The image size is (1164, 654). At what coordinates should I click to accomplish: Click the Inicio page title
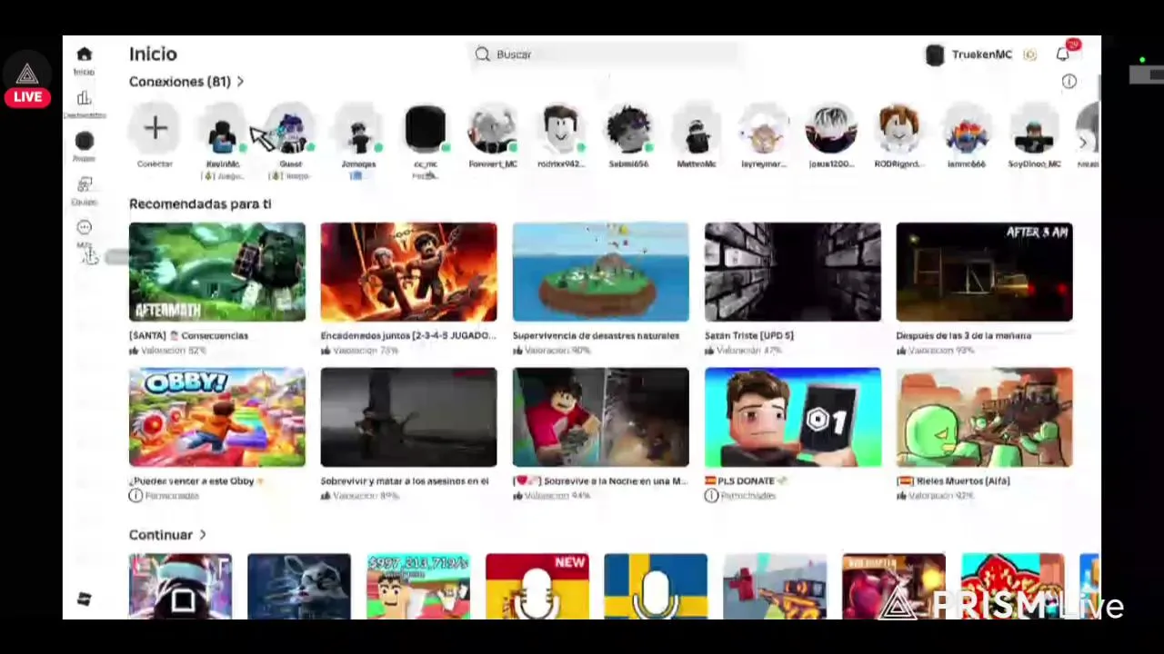tap(153, 54)
